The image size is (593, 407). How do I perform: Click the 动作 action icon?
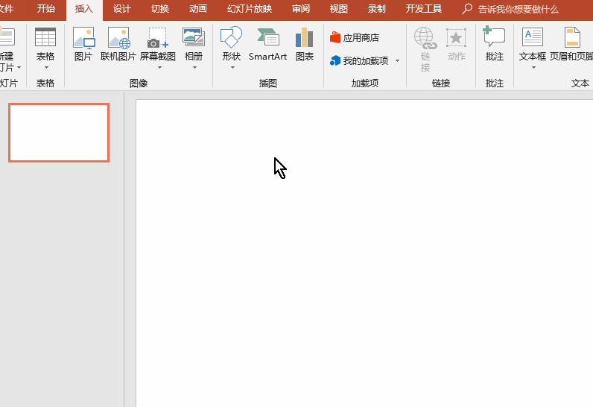(456, 37)
